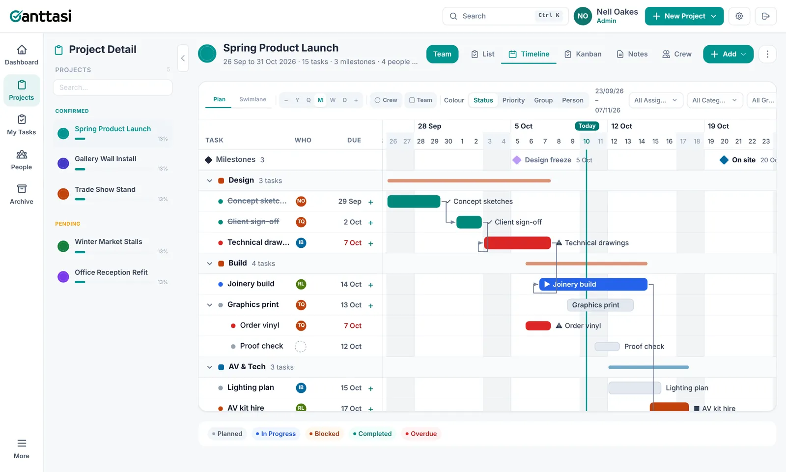Open the Add dropdown button
Screen dimensions: 786x472
(x=728, y=54)
